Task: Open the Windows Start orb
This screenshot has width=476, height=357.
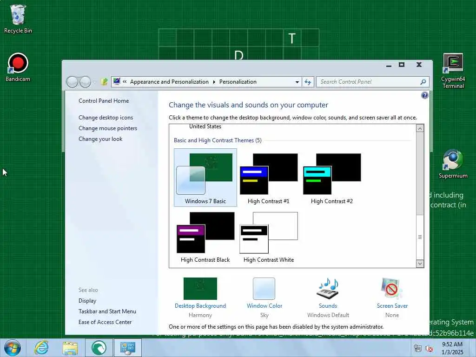Action: (13, 348)
